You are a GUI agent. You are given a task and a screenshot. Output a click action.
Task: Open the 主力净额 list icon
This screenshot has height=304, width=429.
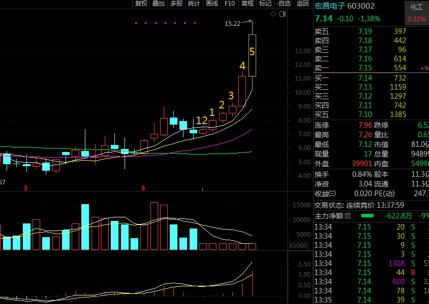[x=348, y=216]
